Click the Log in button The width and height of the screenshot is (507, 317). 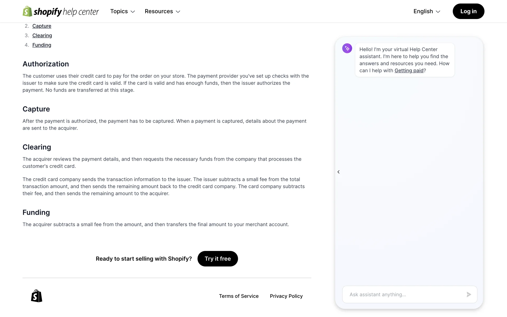point(468,11)
